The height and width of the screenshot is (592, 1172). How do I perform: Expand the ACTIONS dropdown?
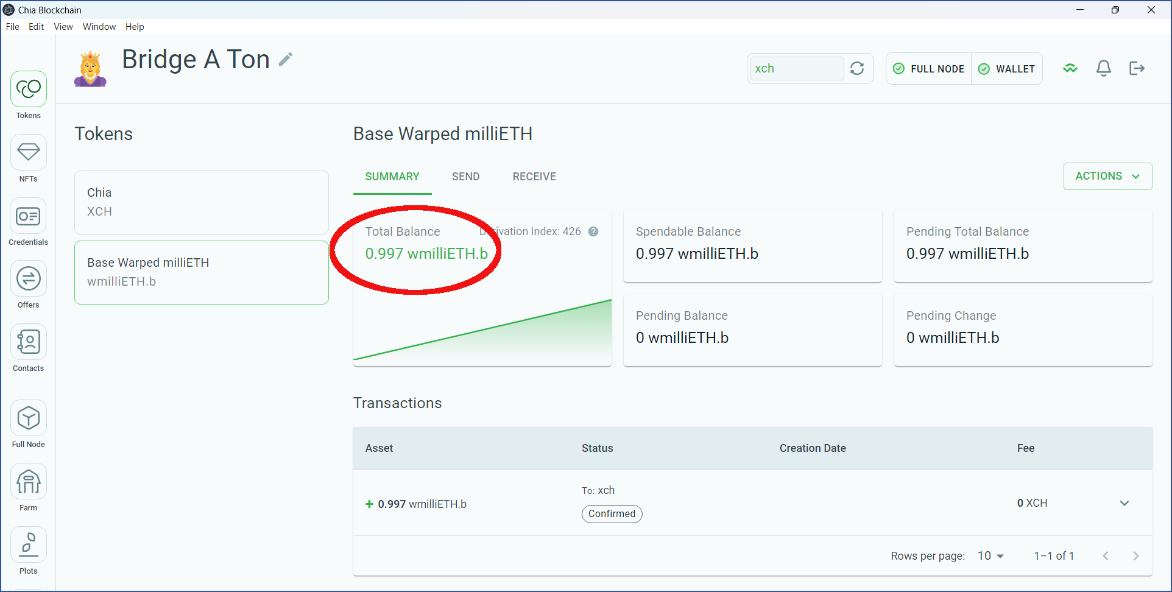pos(1107,176)
